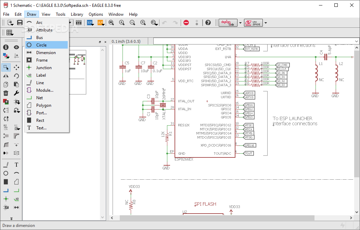Pick the Arc tool in the left palette

(x=16, y=173)
